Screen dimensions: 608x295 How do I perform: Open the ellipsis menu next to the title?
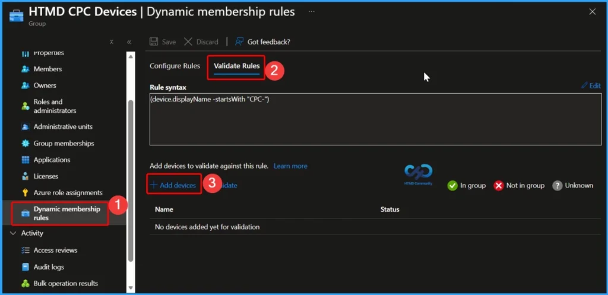click(x=311, y=12)
